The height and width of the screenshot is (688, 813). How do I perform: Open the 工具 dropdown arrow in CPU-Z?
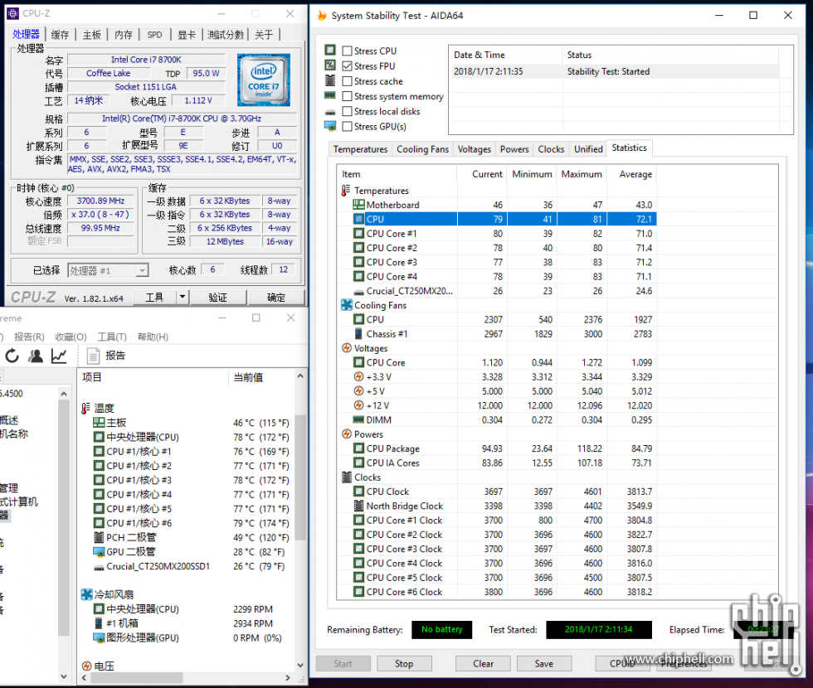(x=182, y=297)
